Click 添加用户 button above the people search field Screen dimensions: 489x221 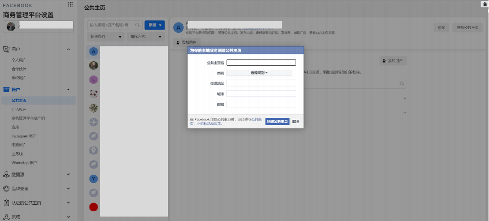[393, 61]
